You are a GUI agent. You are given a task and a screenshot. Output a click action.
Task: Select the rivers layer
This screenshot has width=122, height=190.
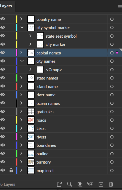point(41,137)
